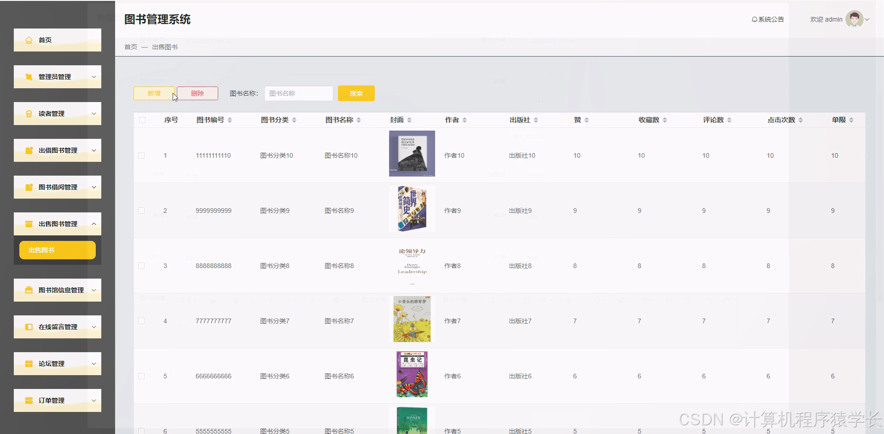Screen dimensions: 884x434
Task: Open the admin user dropdown arrow
Action: click(867, 19)
